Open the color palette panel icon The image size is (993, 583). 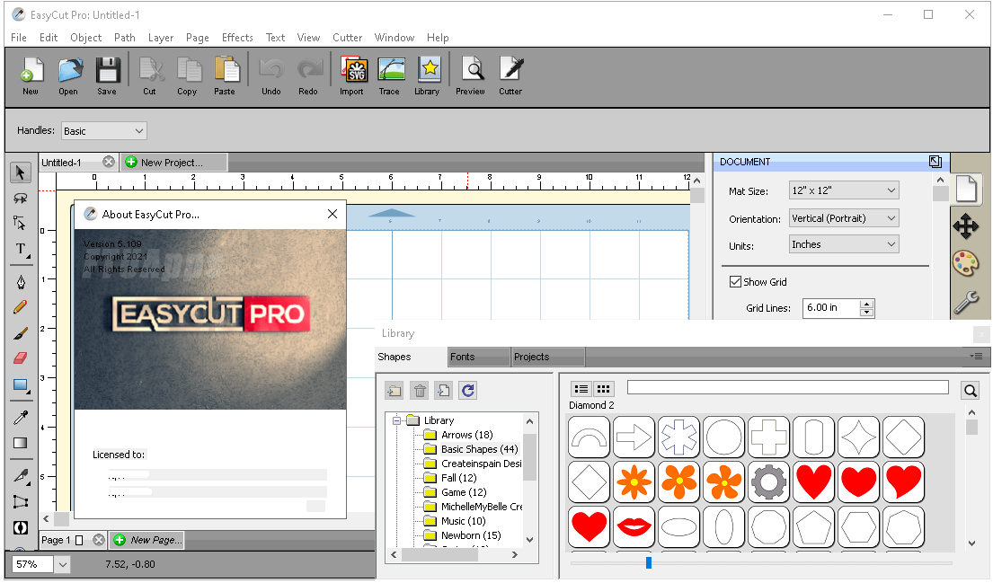click(x=965, y=264)
